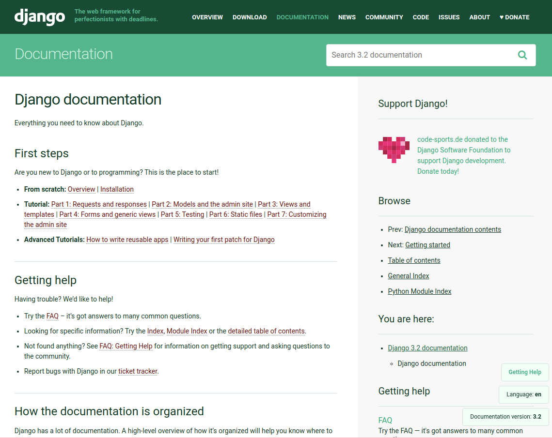Open the News navigation item
The width and height of the screenshot is (552, 438).
click(x=347, y=17)
